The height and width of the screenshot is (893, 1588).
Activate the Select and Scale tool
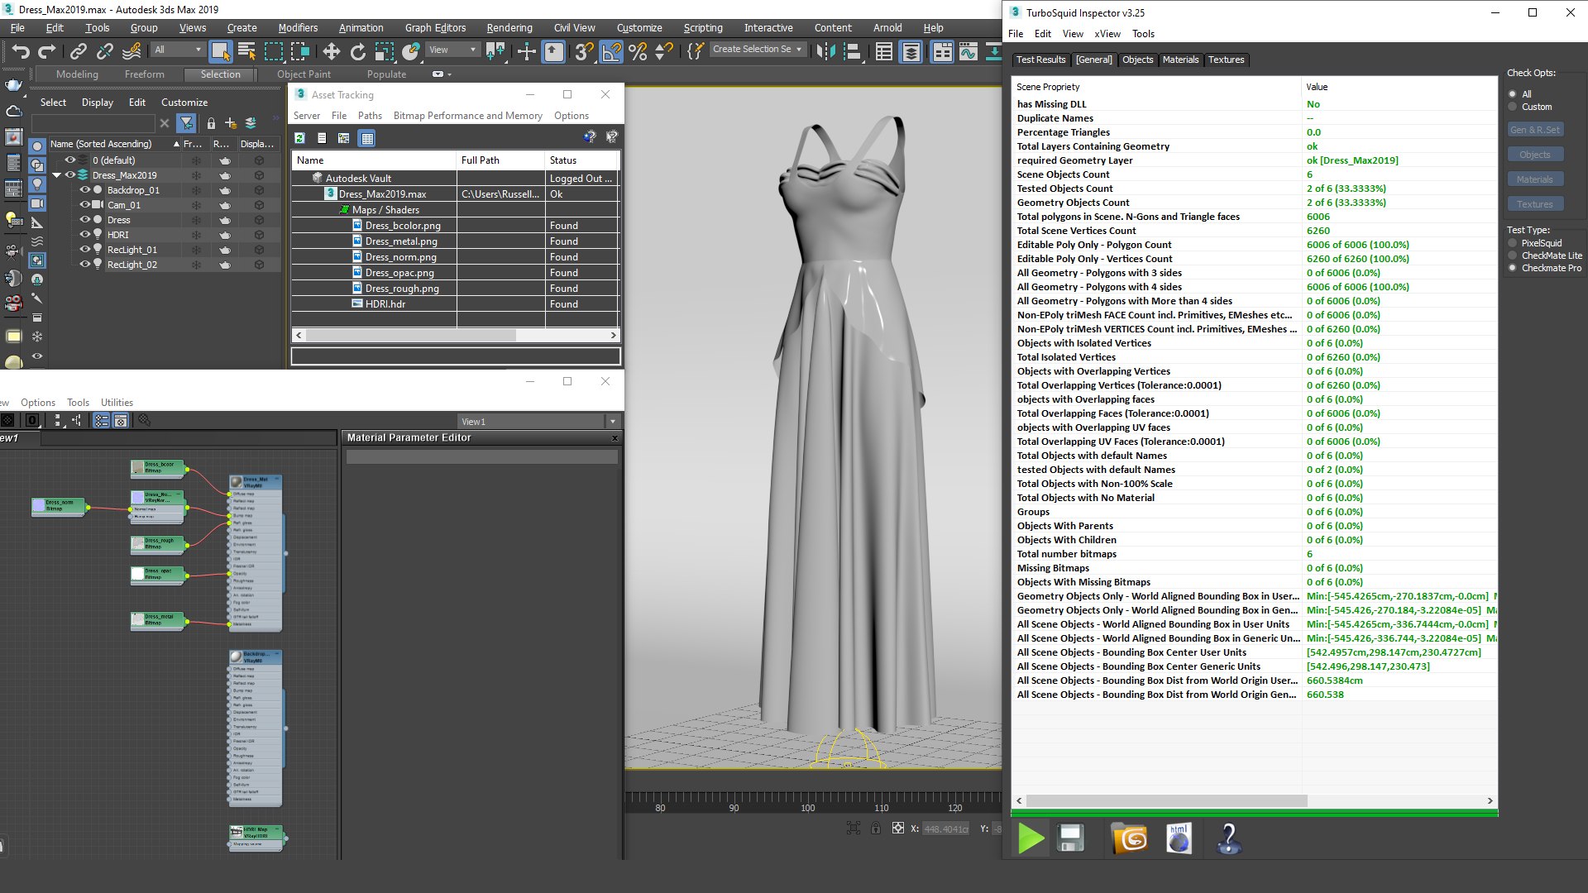(384, 51)
